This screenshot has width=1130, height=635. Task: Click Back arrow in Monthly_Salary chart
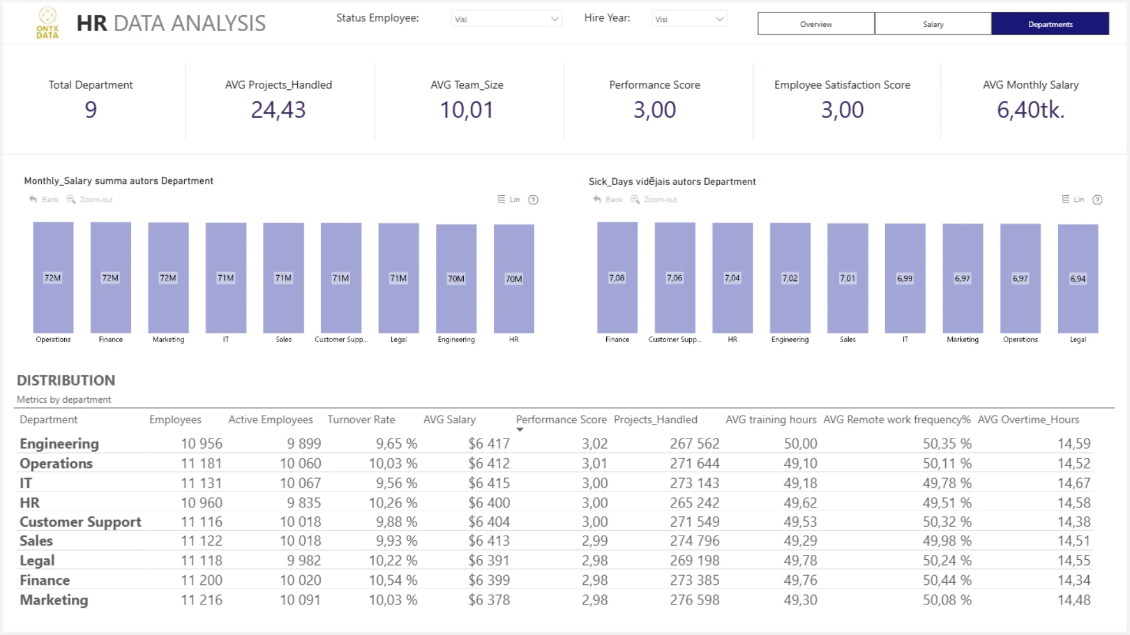(34, 200)
